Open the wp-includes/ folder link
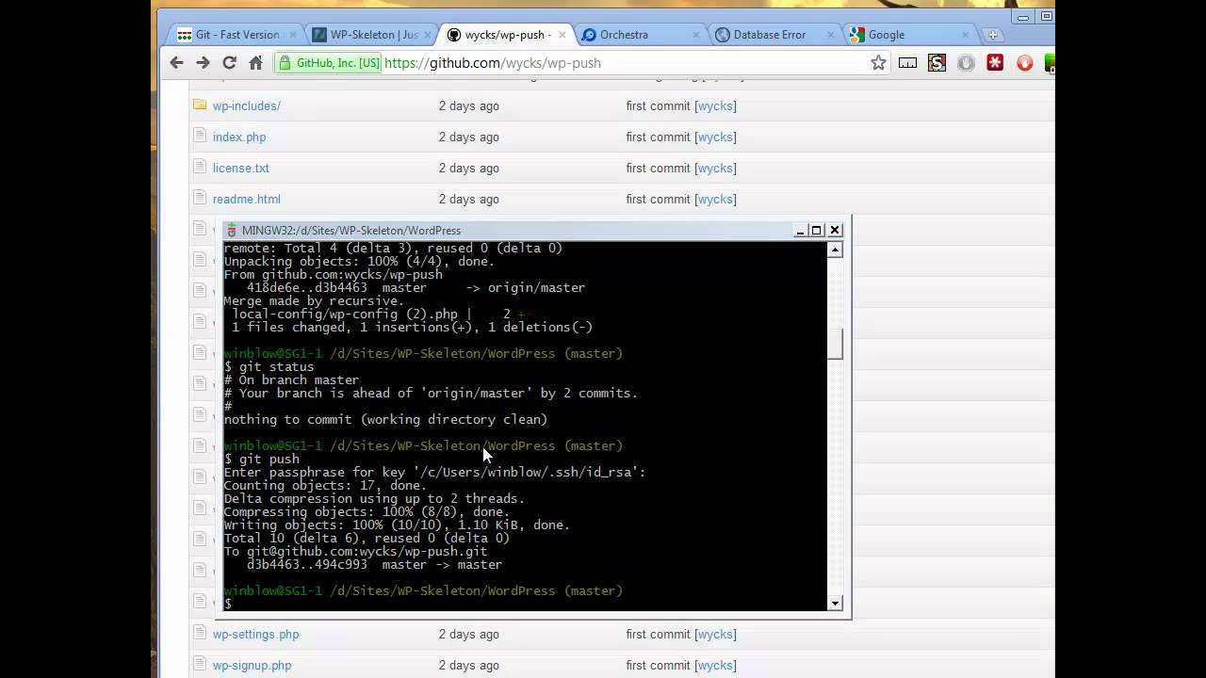The image size is (1206, 678). (247, 105)
